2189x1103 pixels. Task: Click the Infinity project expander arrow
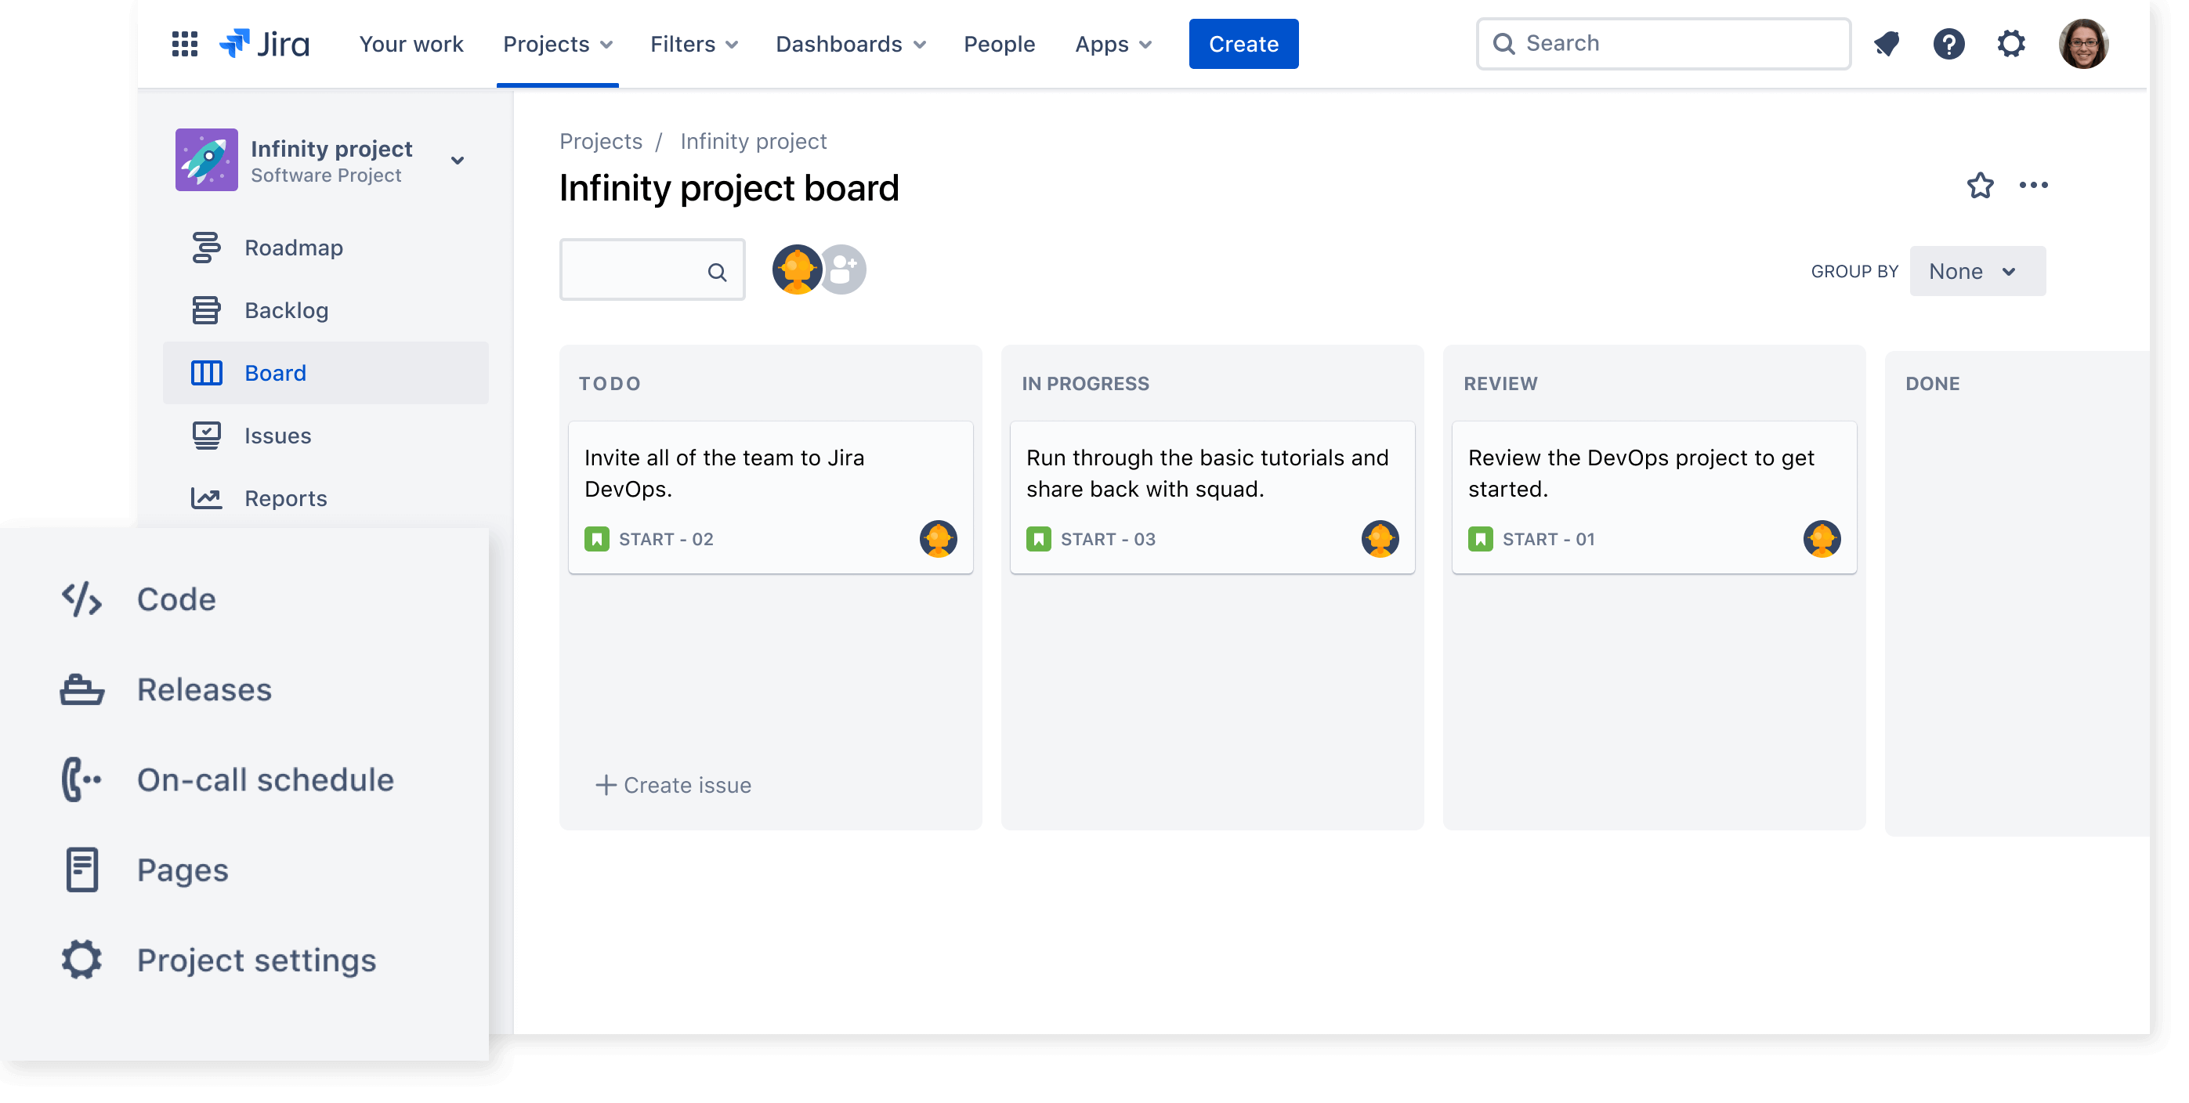click(458, 159)
